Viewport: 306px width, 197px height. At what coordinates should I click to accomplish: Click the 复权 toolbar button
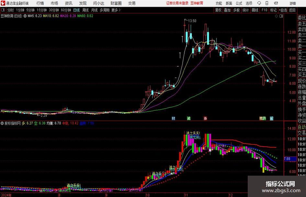[218, 10]
